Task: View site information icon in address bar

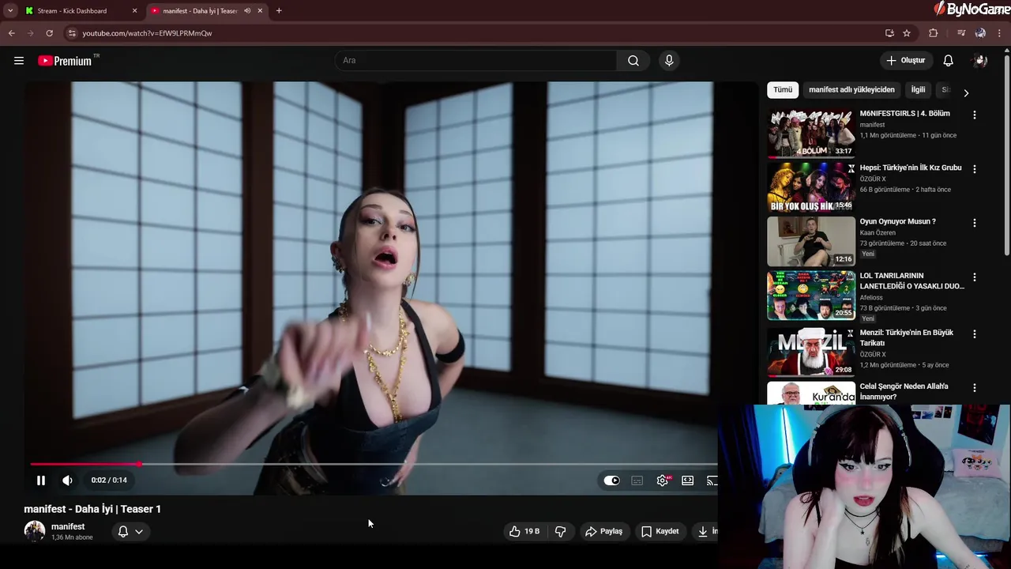Action: [72, 33]
